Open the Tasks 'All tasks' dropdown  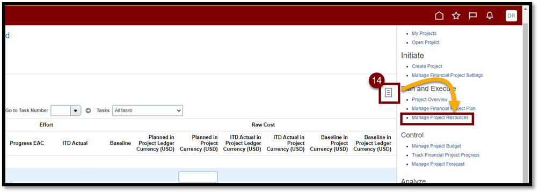(x=148, y=110)
